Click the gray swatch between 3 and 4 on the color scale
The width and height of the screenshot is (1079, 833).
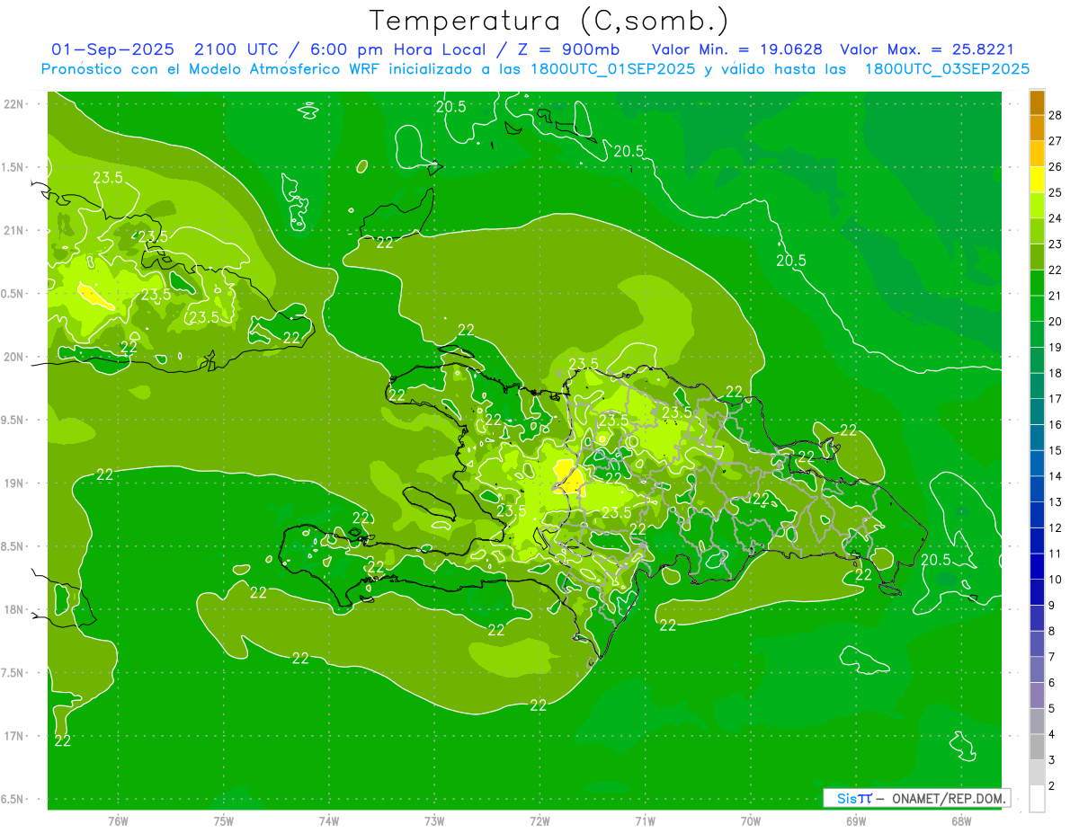click(1037, 747)
